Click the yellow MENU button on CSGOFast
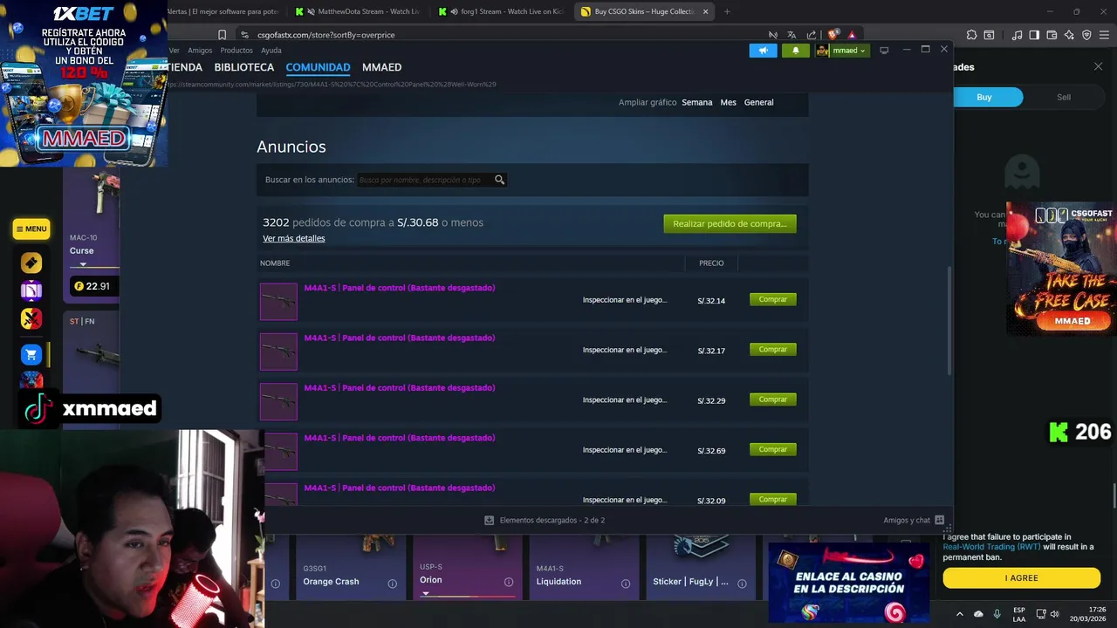 pos(31,229)
